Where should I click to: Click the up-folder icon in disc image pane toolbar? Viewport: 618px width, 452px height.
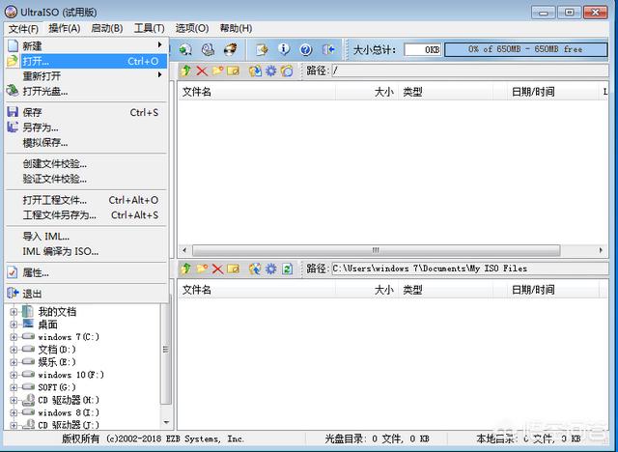point(186,71)
